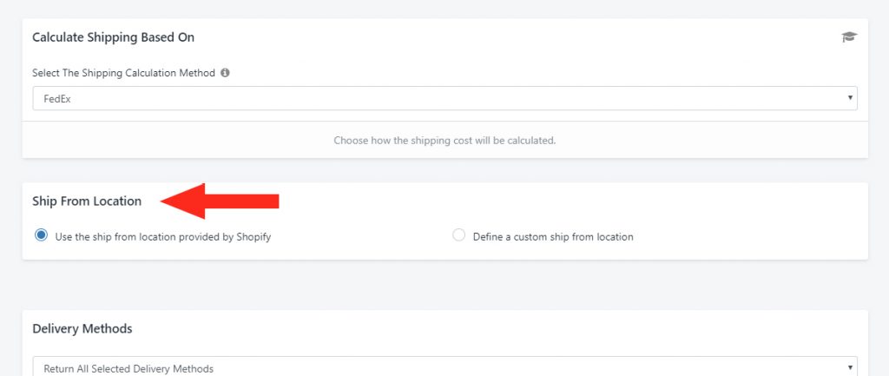This screenshot has height=376, width=889.
Task: Click "Use the ship from location provided by Shopify" label
Action: click(163, 236)
